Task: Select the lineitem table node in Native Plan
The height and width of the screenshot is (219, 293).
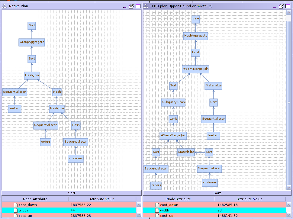Action: (x=14, y=108)
